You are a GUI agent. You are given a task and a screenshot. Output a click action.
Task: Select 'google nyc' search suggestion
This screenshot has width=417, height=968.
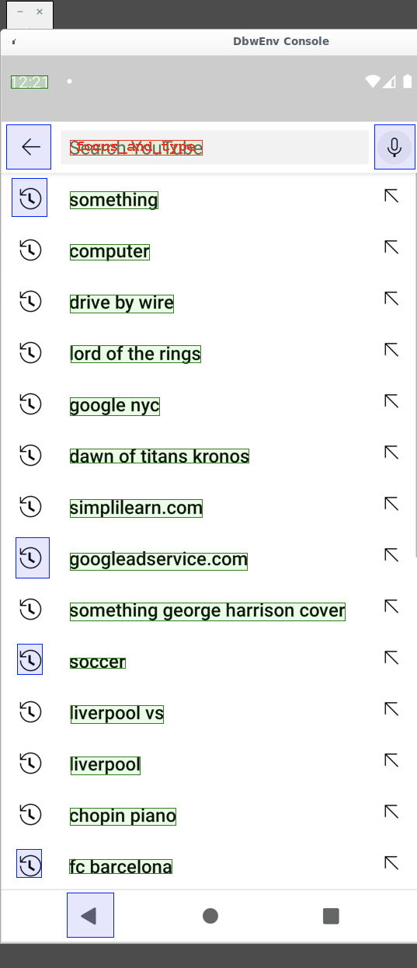pyautogui.click(x=115, y=405)
